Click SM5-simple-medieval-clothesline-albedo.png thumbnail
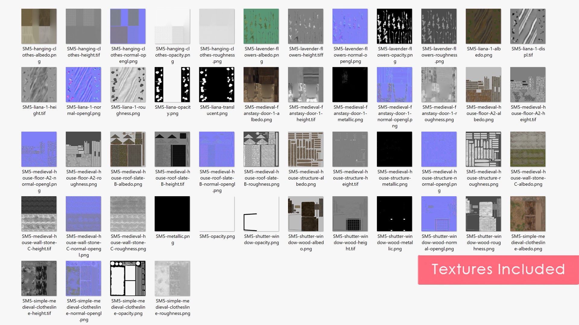Screen dimensions: 579x325 pyautogui.click(x=528, y=214)
